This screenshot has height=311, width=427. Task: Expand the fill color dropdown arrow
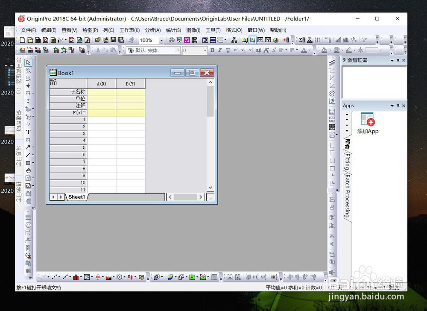tap(330, 50)
